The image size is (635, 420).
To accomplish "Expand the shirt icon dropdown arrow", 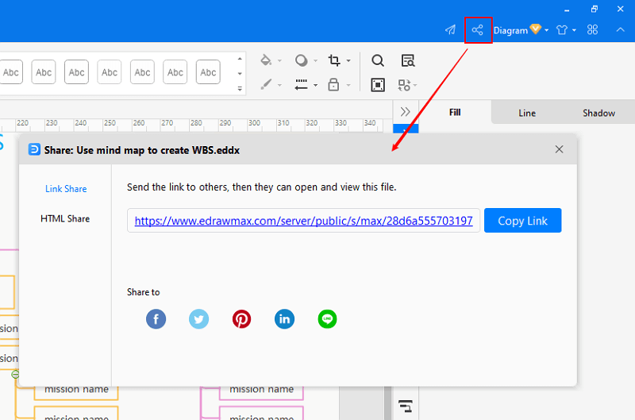I will point(574,30).
